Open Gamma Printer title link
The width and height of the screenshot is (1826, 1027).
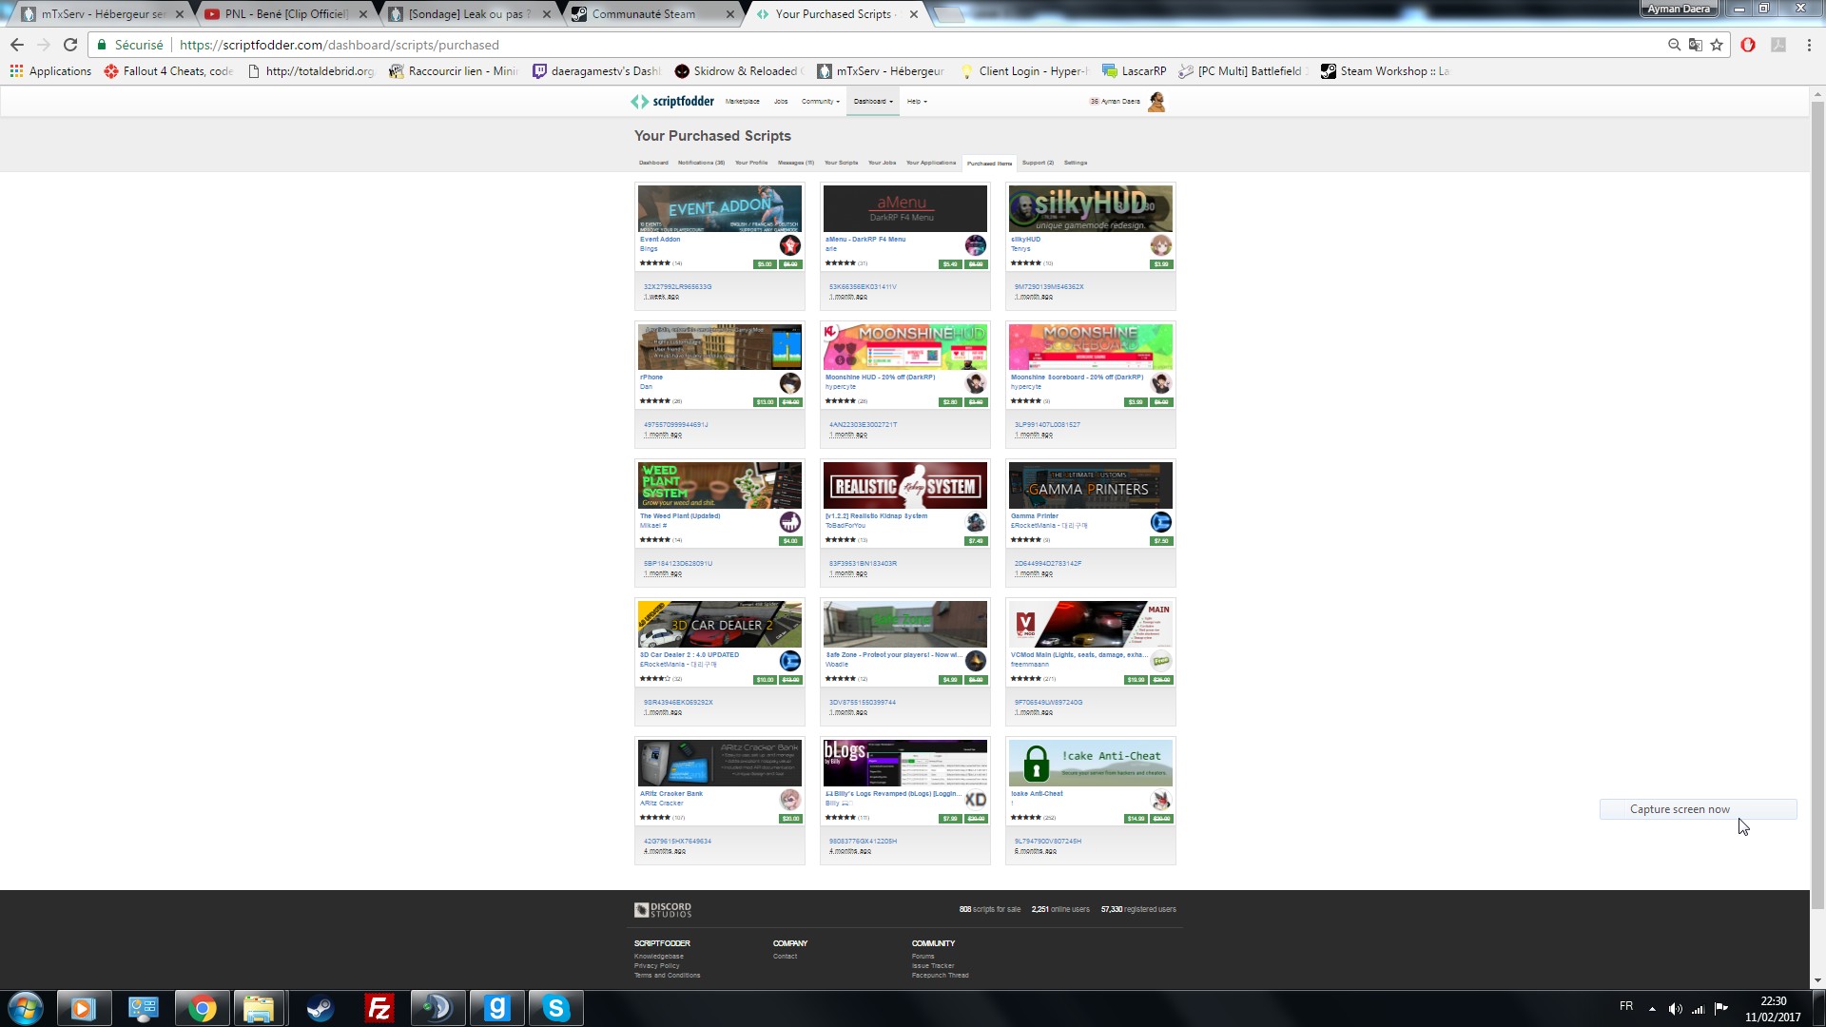tap(1035, 516)
